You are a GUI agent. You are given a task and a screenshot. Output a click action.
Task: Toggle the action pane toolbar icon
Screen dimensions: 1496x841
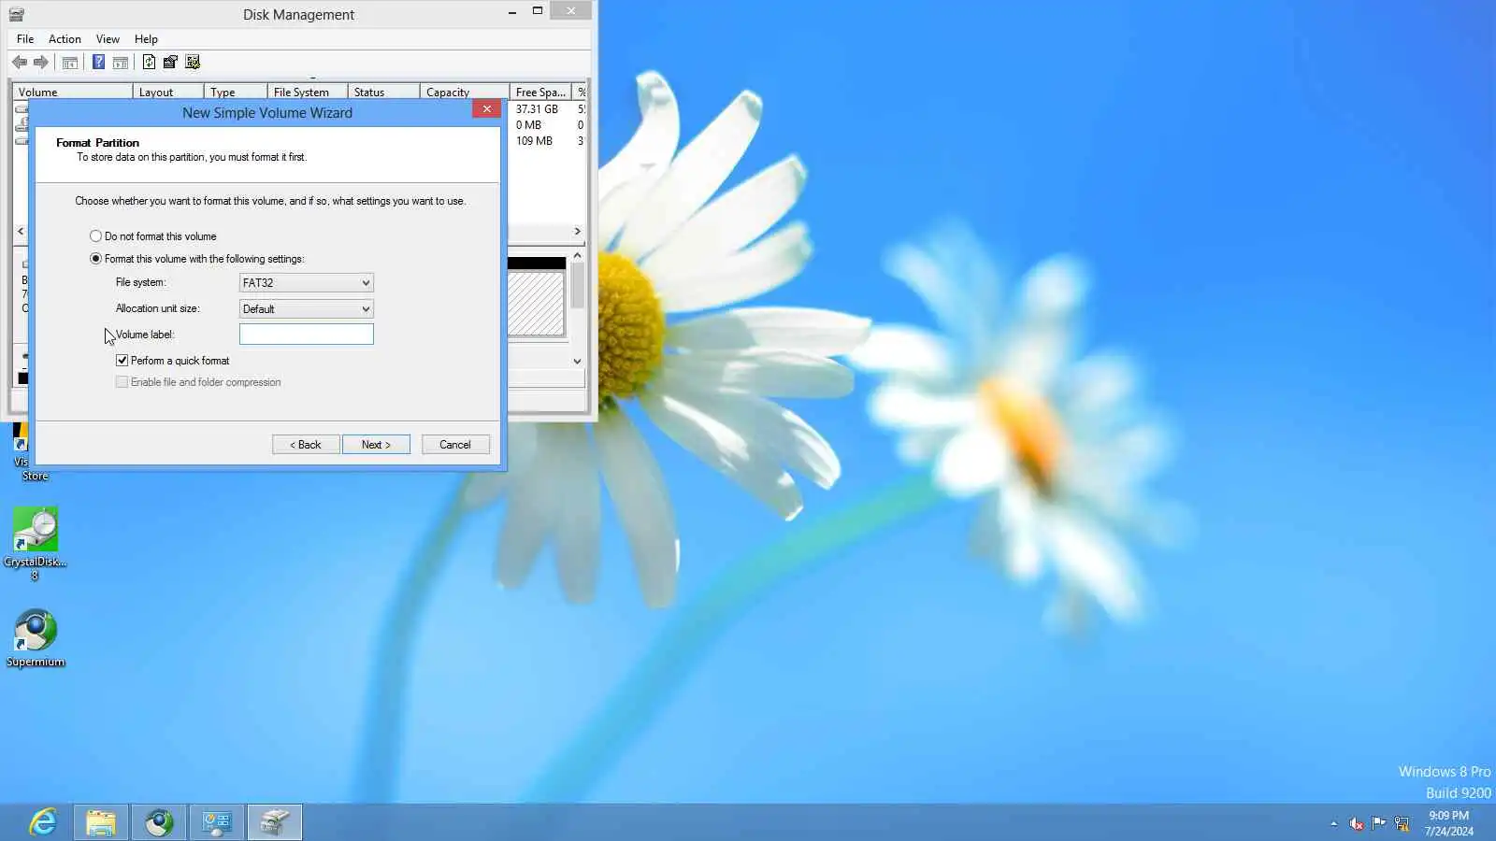pyautogui.click(x=121, y=63)
